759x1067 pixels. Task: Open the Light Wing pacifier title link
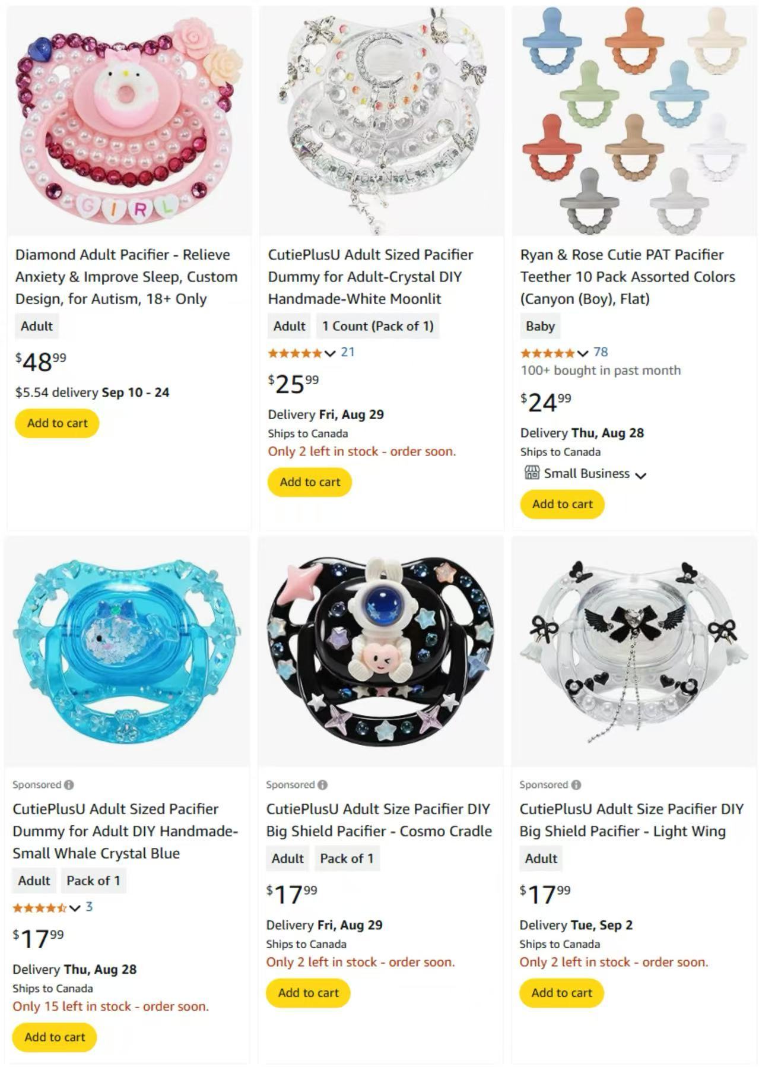pyautogui.click(x=631, y=820)
